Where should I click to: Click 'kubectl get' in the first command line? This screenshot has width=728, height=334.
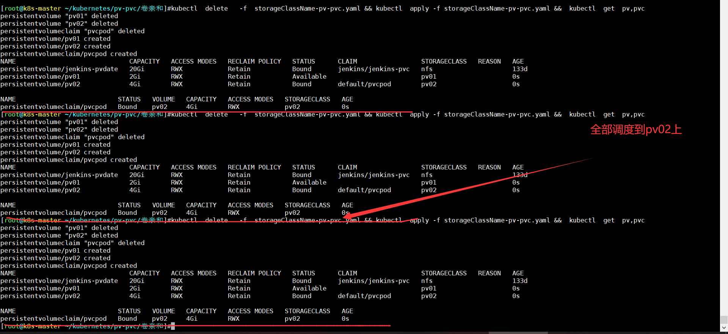point(592,8)
